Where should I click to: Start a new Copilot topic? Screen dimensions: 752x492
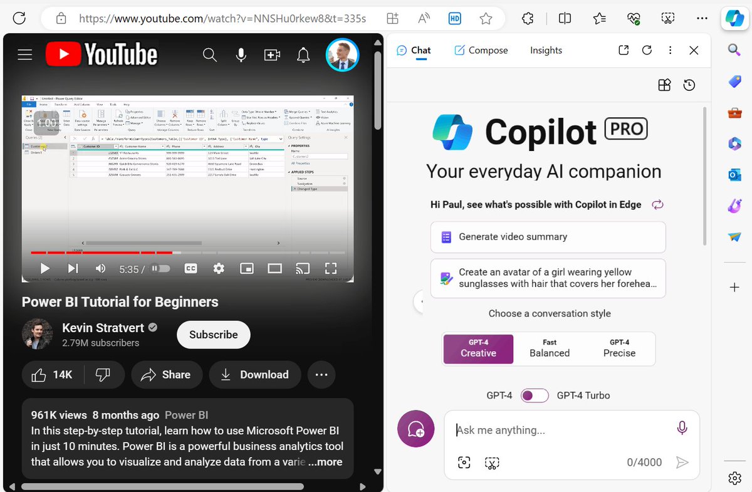(x=416, y=429)
